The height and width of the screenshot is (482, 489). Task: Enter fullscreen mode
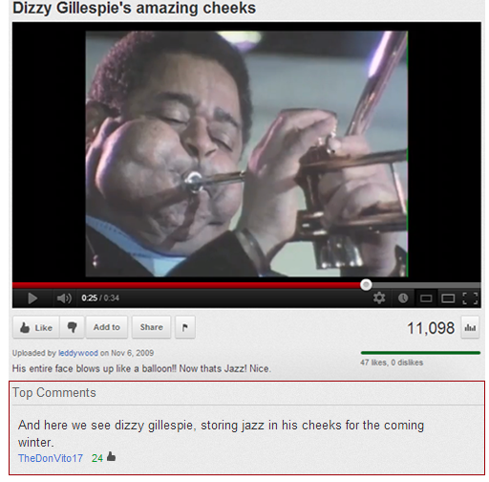coord(470,298)
